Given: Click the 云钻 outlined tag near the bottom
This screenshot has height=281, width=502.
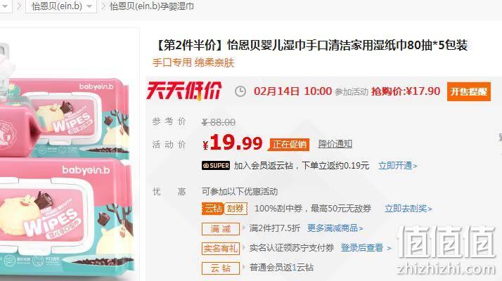Looking at the screenshot, I should pyautogui.click(x=221, y=268).
